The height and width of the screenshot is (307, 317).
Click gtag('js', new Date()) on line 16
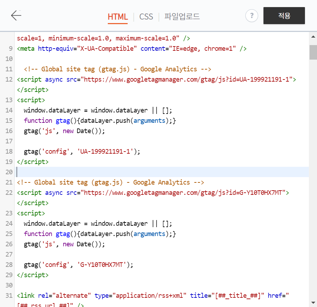tap(64, 131)
